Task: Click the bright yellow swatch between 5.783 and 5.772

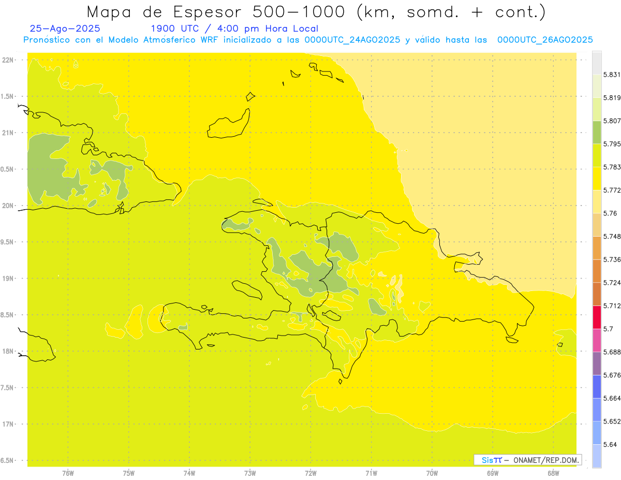Action: pos(597,178)
